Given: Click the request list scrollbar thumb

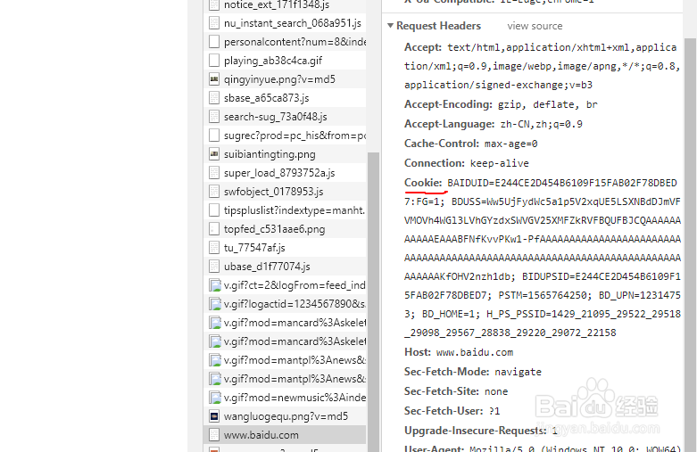Looking at the screenshot, I should pyautogui.click(x=373, y=302).
